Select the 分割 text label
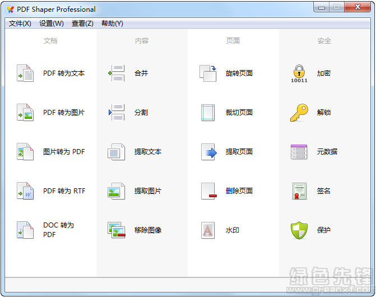The height and width of the screenshot is (297, 376). pyautogui.click(x=141, y=113)
